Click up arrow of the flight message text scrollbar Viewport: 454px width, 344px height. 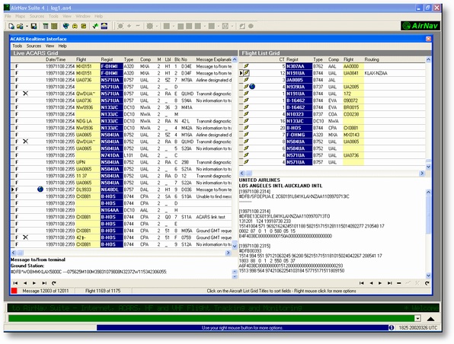click(429, 192)
